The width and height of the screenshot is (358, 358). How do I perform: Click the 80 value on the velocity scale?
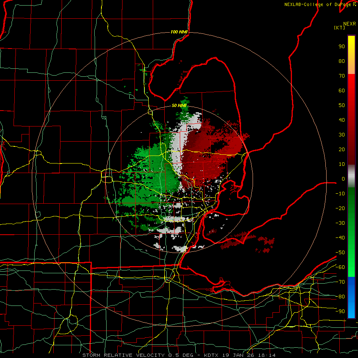tap(342, 61)
